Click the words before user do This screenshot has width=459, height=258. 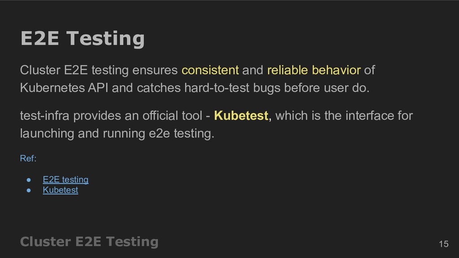[327, 88]
